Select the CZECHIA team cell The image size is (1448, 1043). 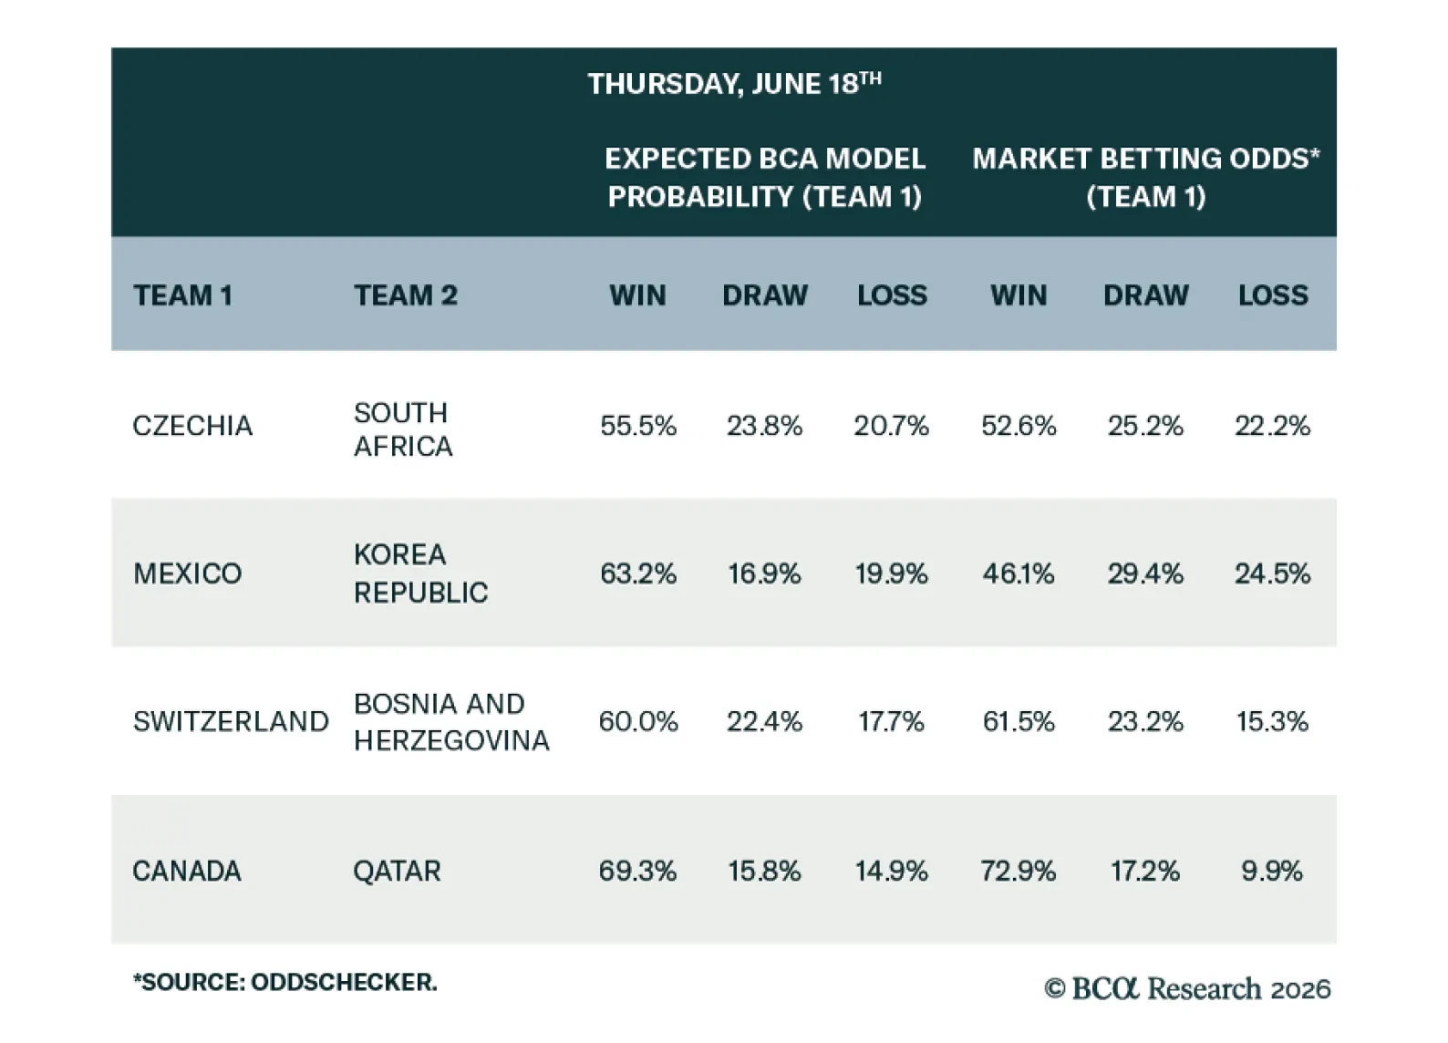(192, 426)
